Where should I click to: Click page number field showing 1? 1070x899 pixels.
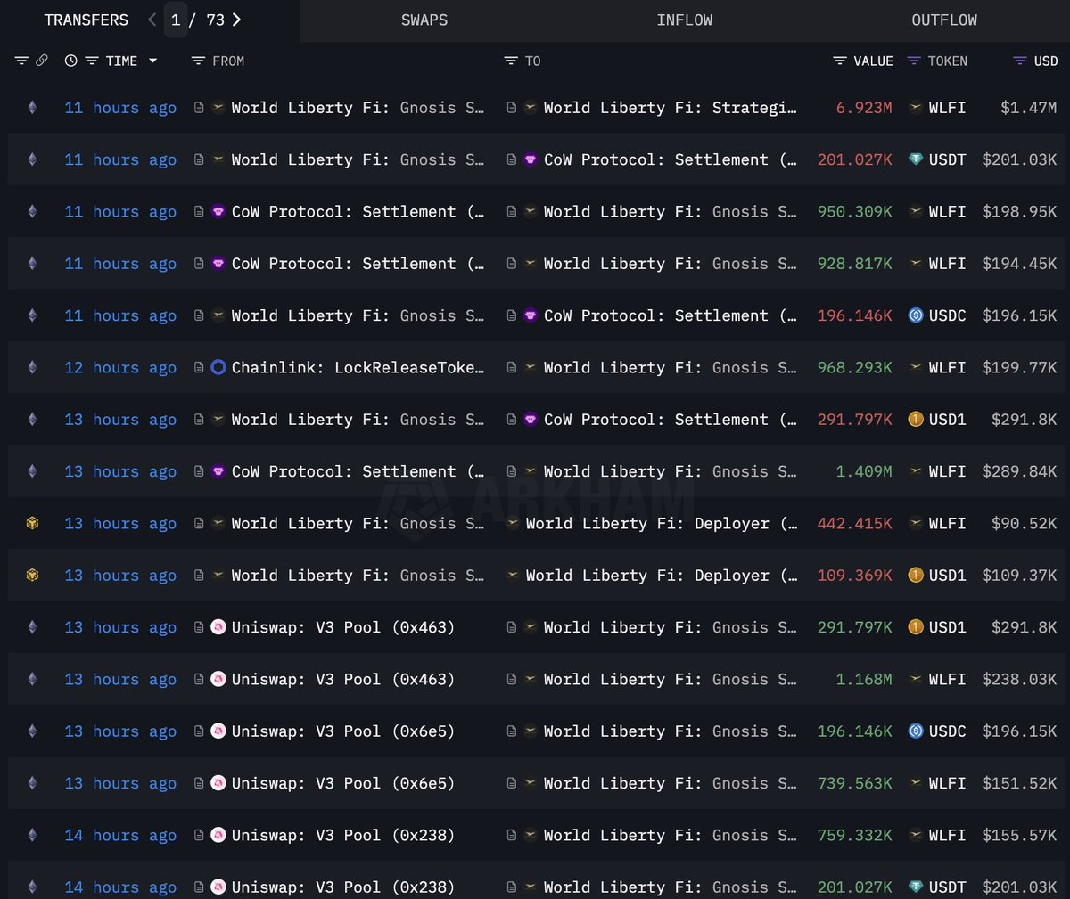pos(176,20)
